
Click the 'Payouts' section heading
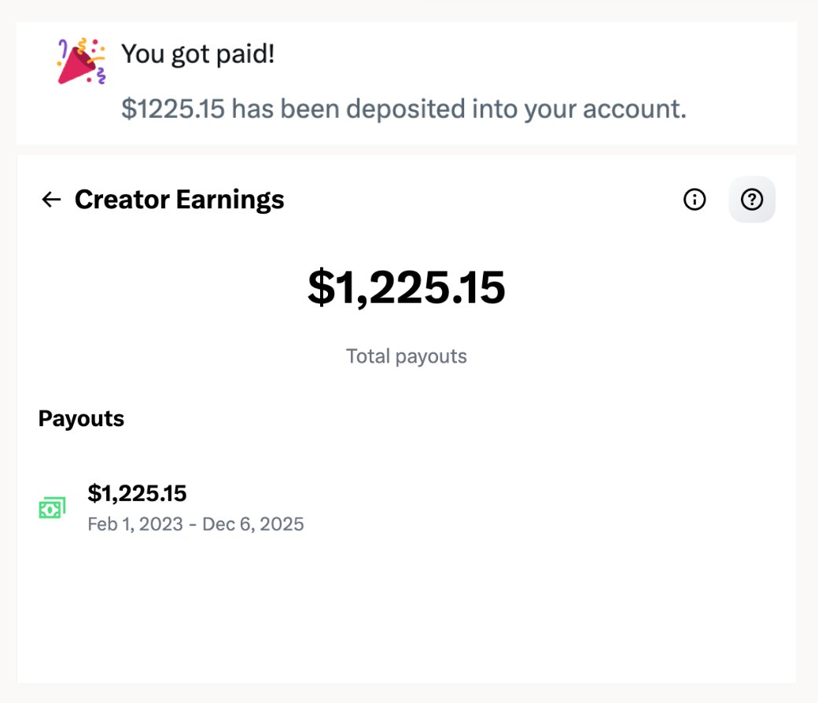pos(81,418)
